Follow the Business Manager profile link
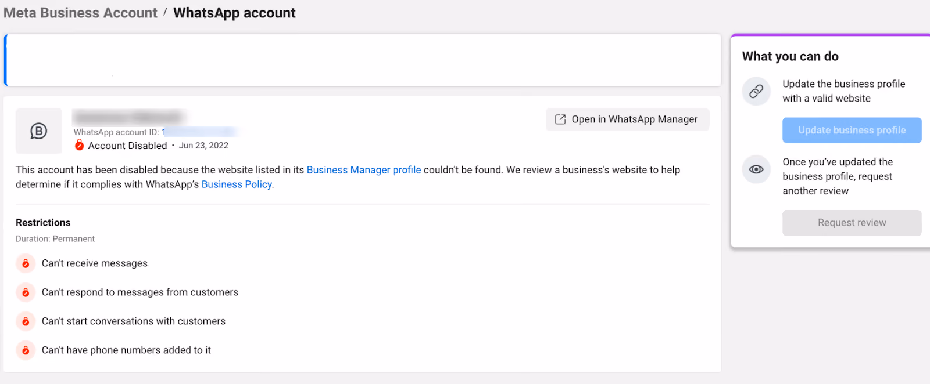The height and width of the screenshot is (384, 930). pyautogui.click(x=364, y=170)
